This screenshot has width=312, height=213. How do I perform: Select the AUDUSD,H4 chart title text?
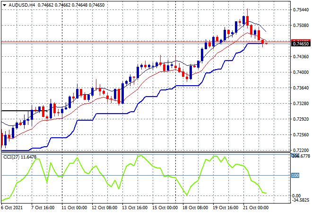[22, 5]
